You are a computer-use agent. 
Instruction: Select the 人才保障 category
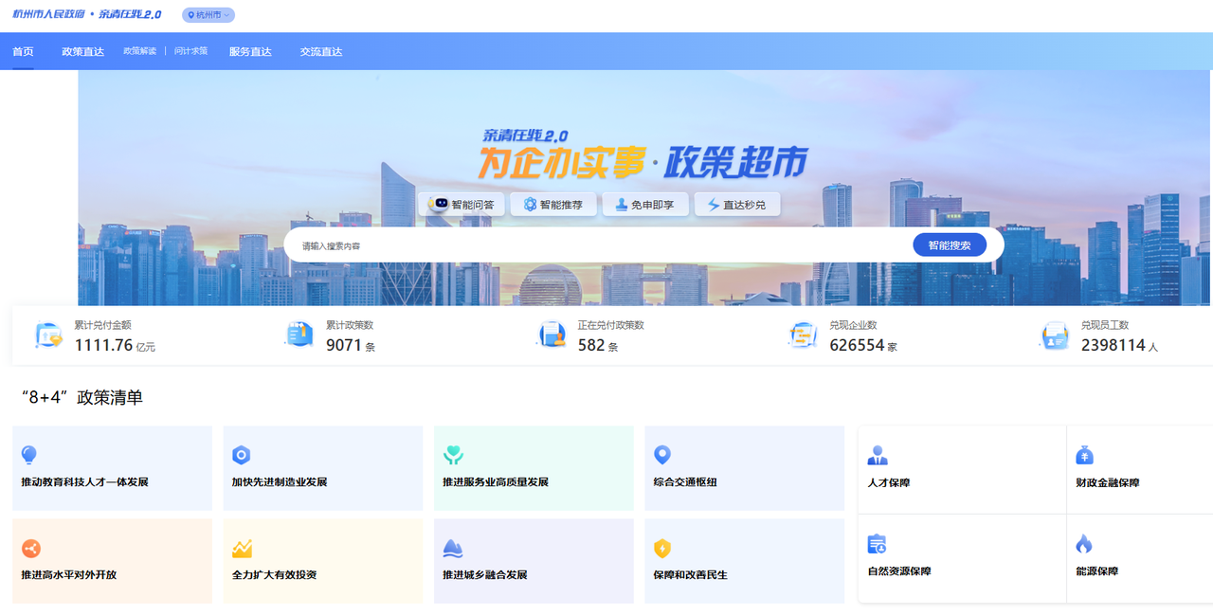click(x=962, y=469)
